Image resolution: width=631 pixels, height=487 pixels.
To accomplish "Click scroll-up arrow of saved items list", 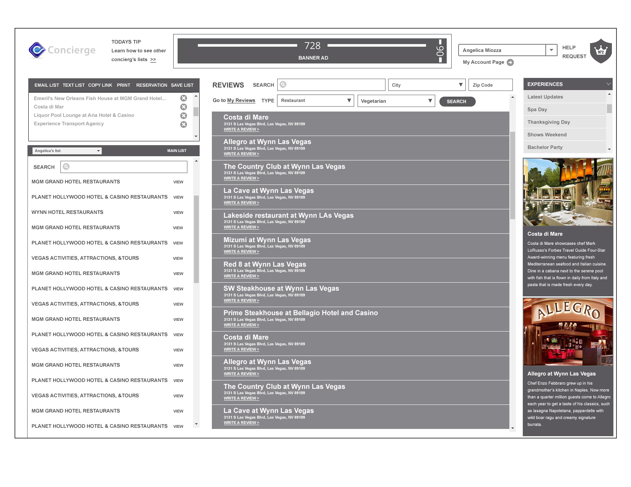I will (x=196, y=96).
